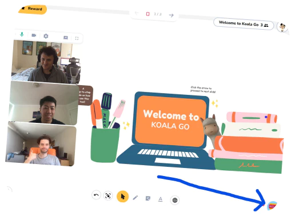
Task: Click the colorful badge in bottom corner
Action: [272, 206]
